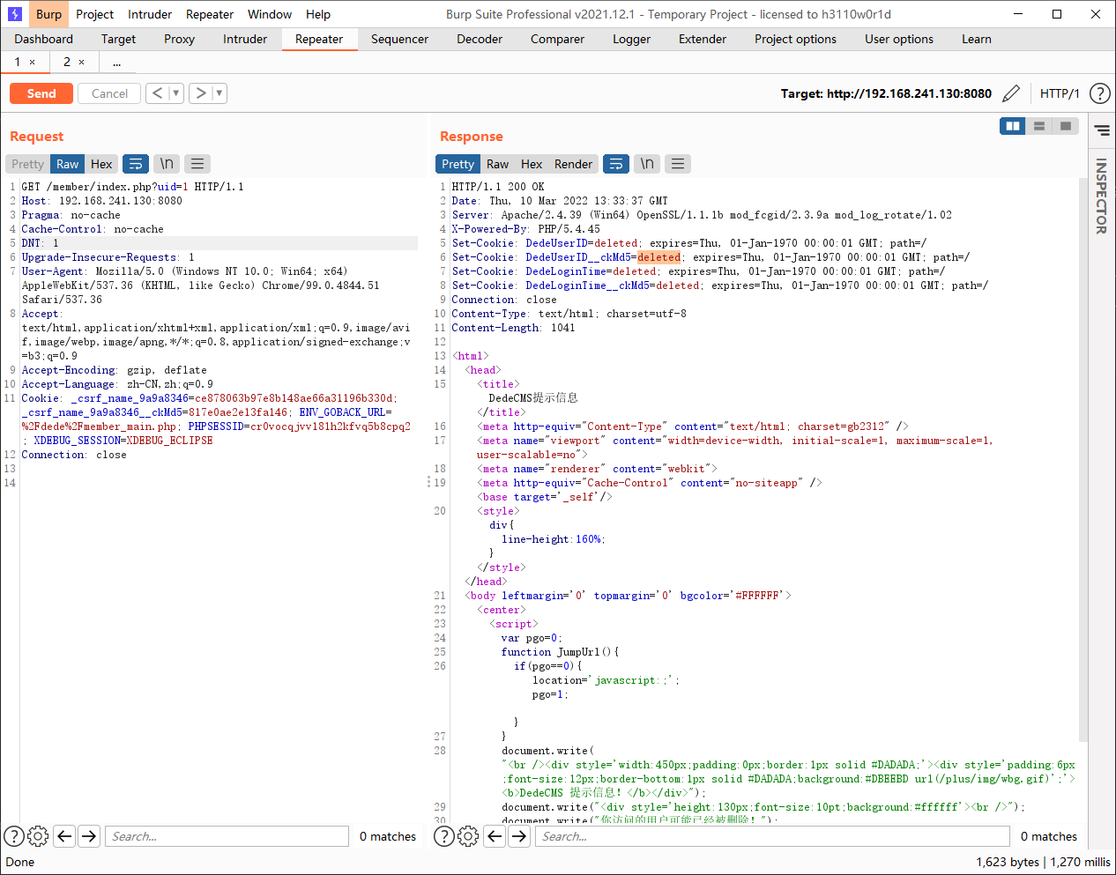
Task: Open the Project menu
Action: click(94, 14)
